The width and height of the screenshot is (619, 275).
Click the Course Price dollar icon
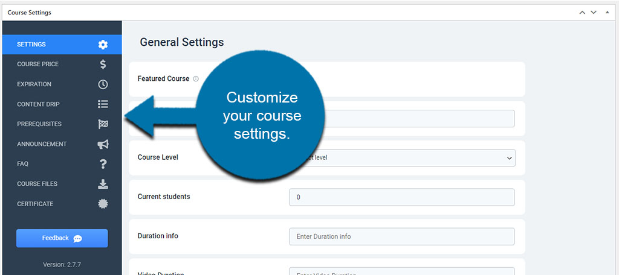pos(103,64)
